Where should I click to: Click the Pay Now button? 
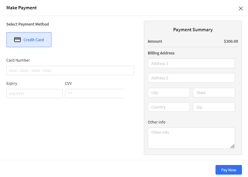[x=229, y=170]
